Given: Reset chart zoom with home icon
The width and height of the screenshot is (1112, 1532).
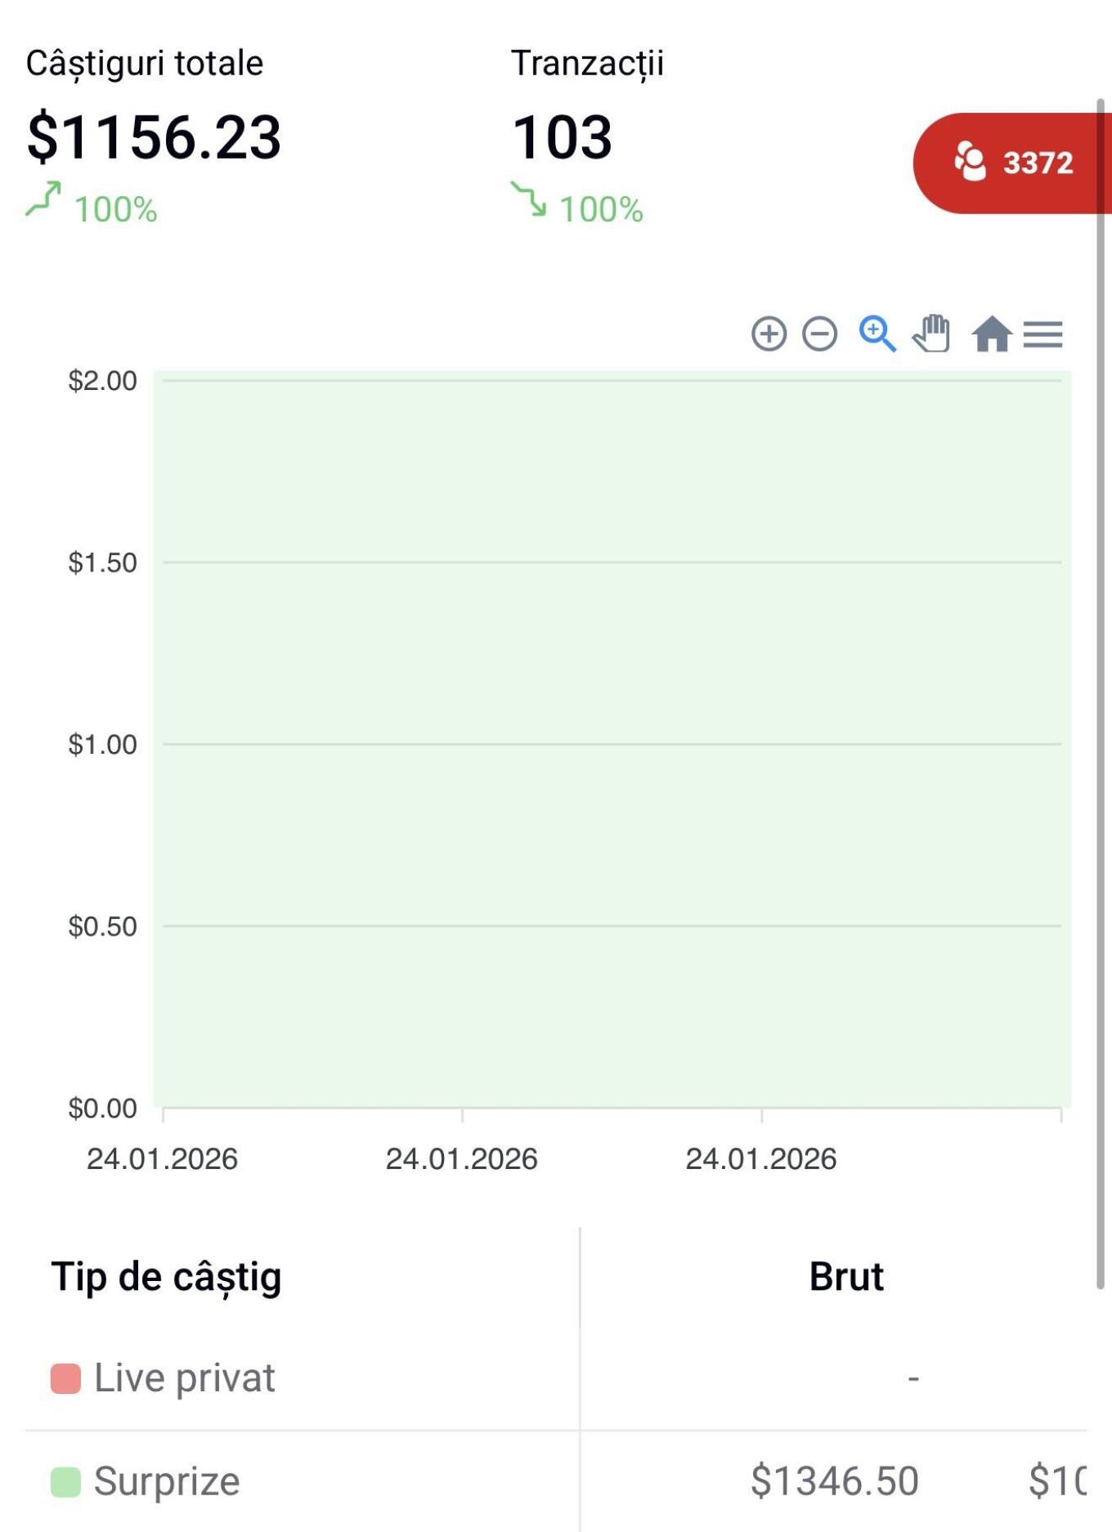Looking at the screenshot, I should pos(991,334).
